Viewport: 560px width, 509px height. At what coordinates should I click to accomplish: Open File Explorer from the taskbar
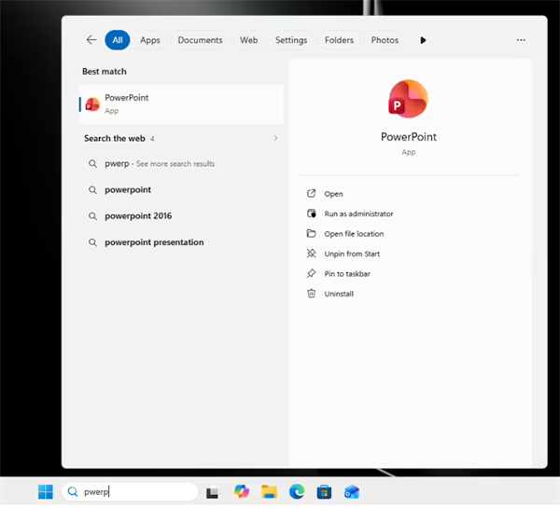[x=269, y=492]
